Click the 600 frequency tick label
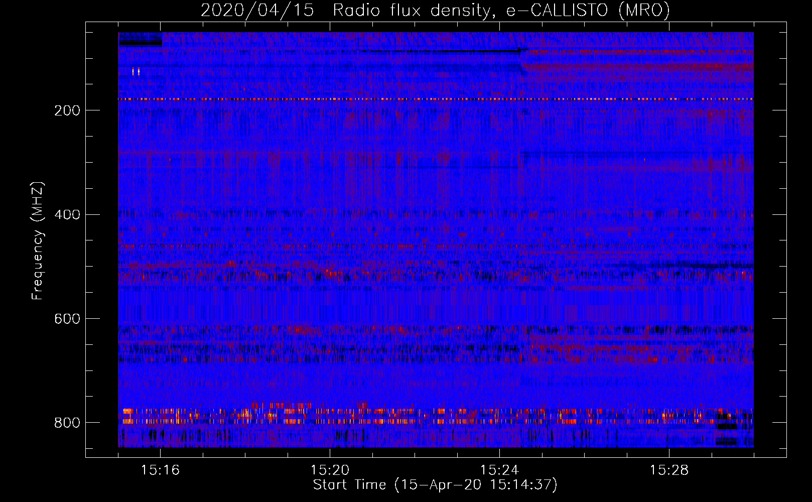Image resolution: width=812 pixels, height=502 pixels. pyautogui.click(x=67, y=319)
